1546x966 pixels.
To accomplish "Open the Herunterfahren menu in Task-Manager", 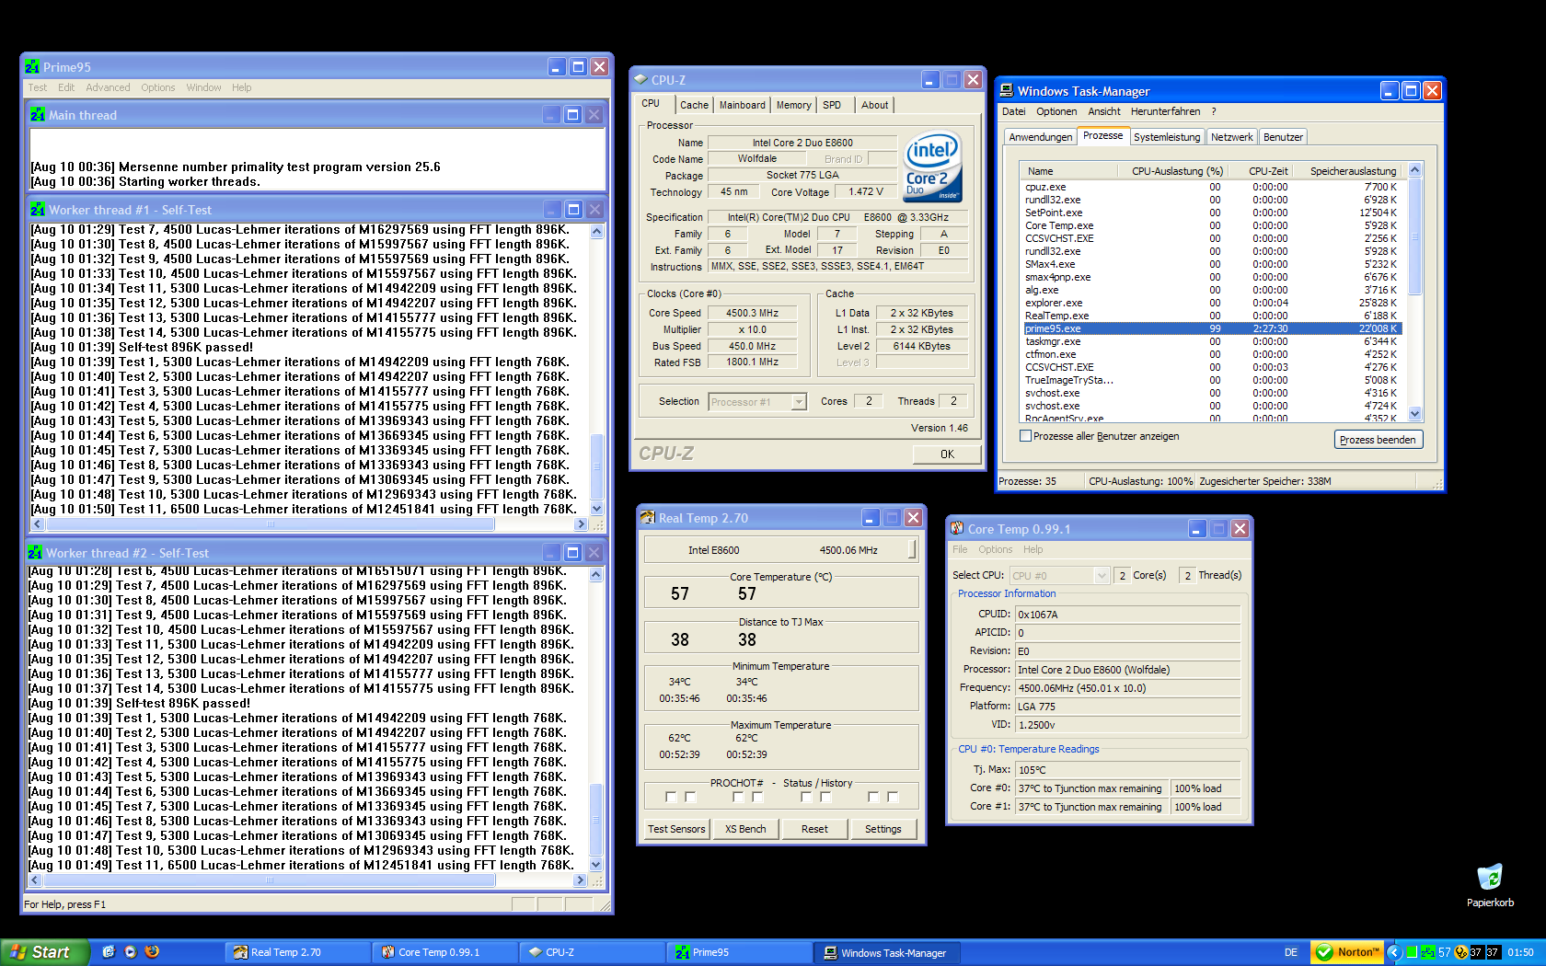I will 1165,111.
